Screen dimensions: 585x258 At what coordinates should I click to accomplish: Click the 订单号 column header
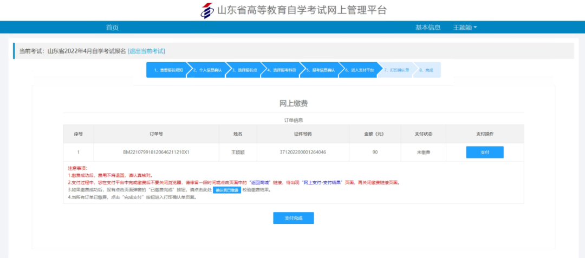click(157, 134)
